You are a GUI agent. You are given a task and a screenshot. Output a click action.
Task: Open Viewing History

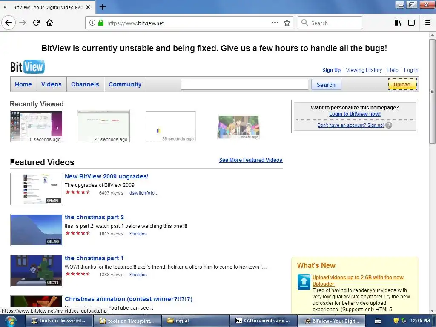tap(364, 70)
